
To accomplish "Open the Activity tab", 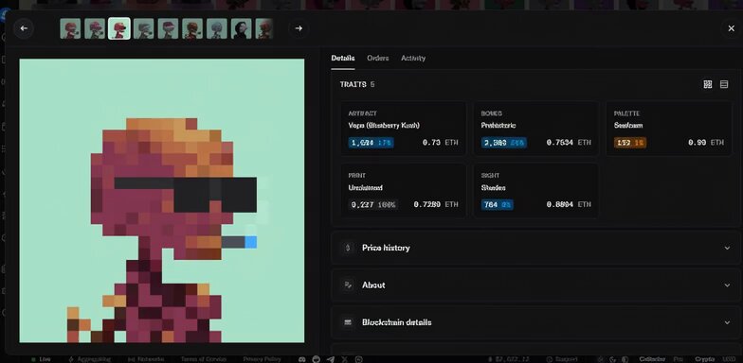I will click(413, 59).
